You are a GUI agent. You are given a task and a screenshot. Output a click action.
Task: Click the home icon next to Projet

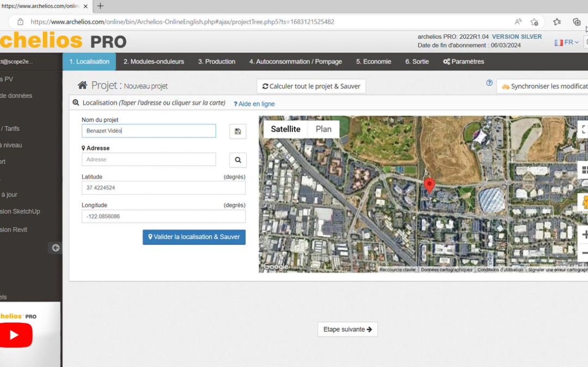click(83, 85)
